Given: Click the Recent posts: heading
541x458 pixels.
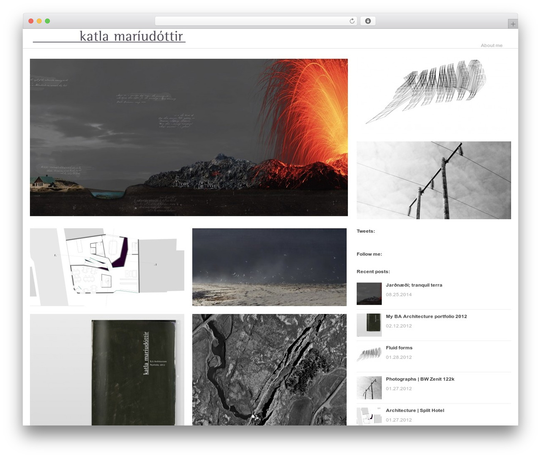Looking at the screenshot, I should 373,272.
